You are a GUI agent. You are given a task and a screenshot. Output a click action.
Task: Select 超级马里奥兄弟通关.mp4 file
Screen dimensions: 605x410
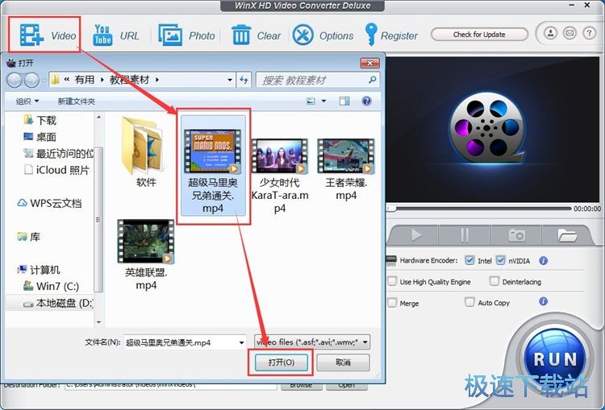213,165
